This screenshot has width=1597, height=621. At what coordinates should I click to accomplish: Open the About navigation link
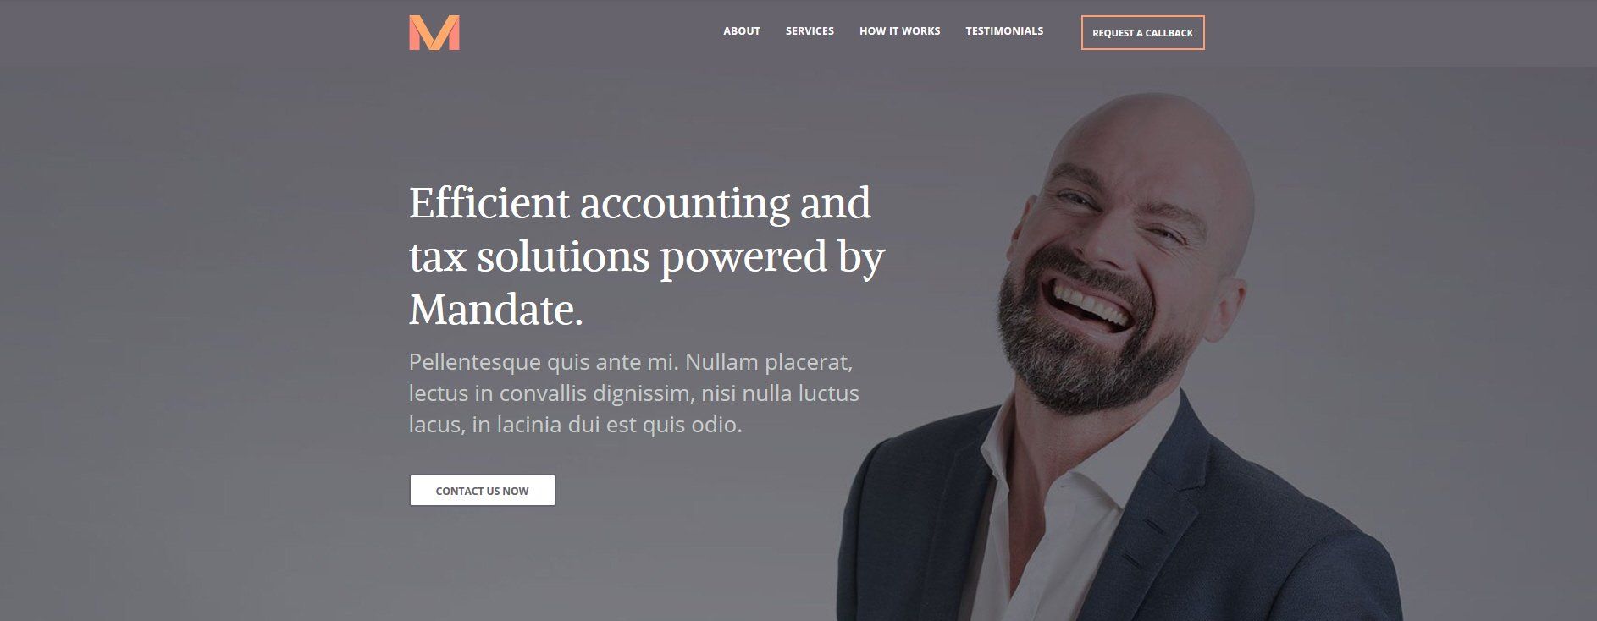pyautogui.click(x=741, y=31)
